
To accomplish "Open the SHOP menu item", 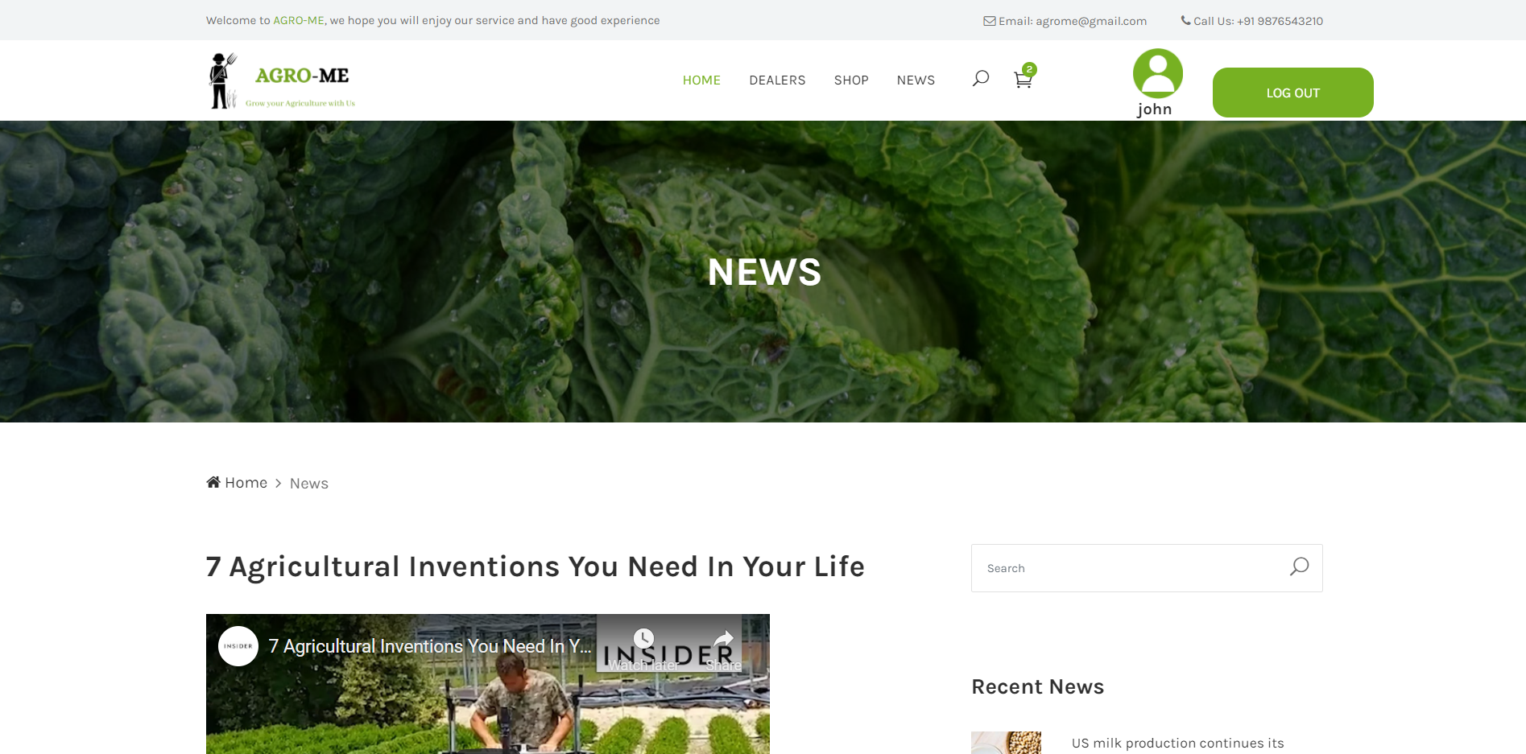I will point(851,80).
